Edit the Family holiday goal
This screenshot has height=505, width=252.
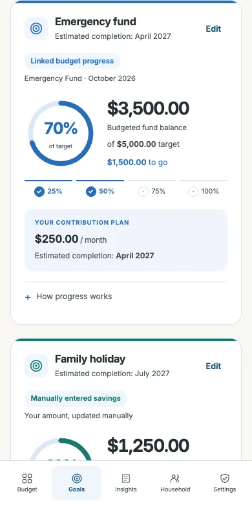[213, 366]
